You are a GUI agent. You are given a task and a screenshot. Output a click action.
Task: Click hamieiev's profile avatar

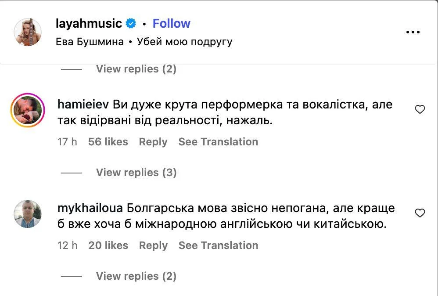(x=28, y=110)
